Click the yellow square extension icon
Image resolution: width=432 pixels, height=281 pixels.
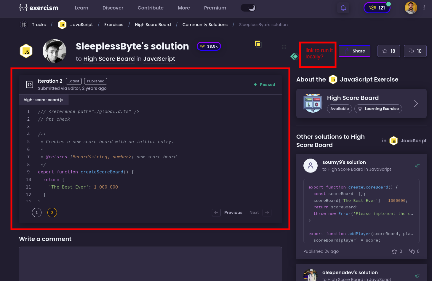point(258,44)
